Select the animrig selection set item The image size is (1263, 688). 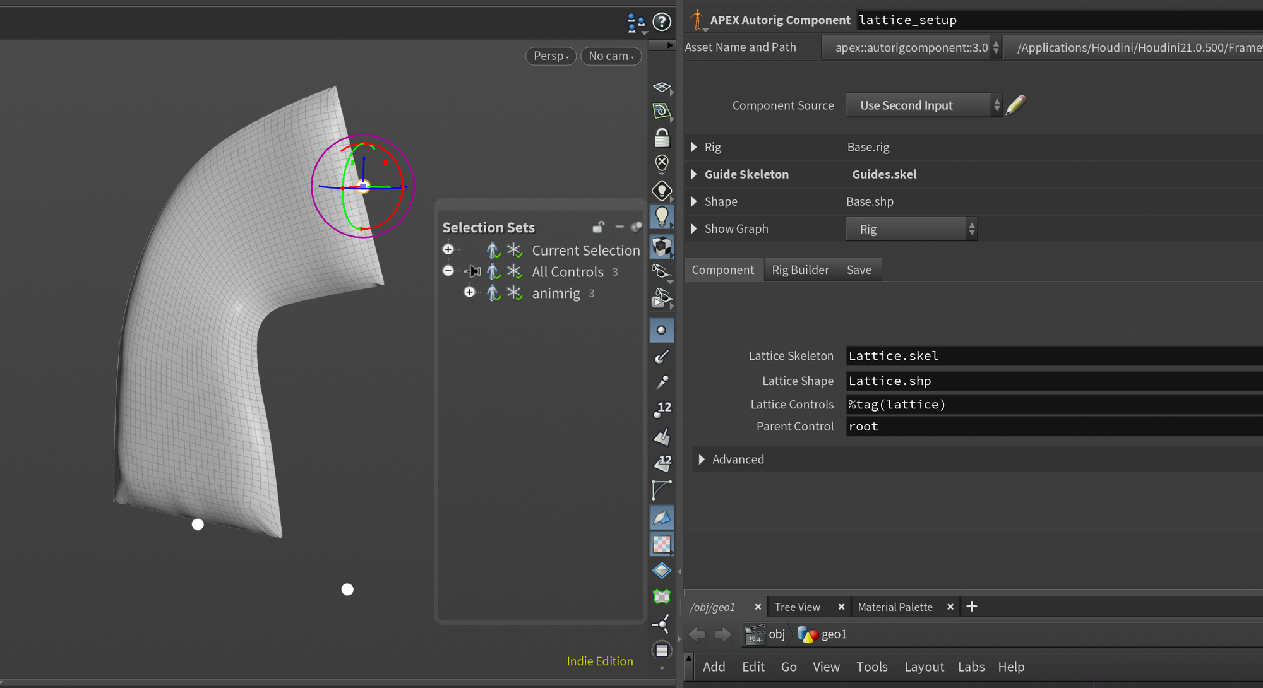pyautogui.click(x=556, y=294)
